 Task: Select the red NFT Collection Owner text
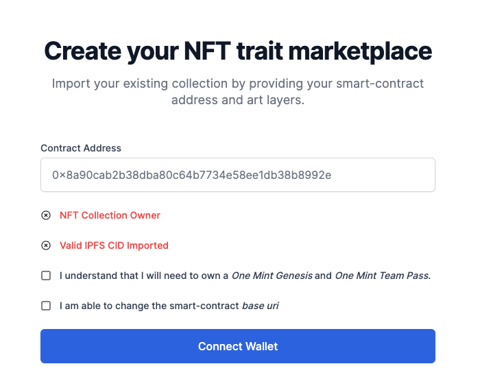pos(110,215)
